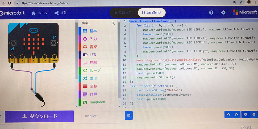The width and height of the screenshot is (258, 129).
Task: Click the zoom out minus button
Action: [254, 114]
